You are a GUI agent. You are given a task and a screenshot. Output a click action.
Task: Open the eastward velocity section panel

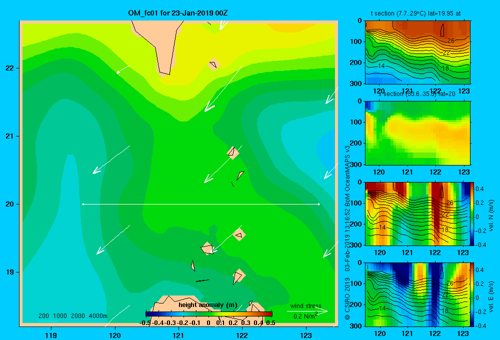[417, 294]
